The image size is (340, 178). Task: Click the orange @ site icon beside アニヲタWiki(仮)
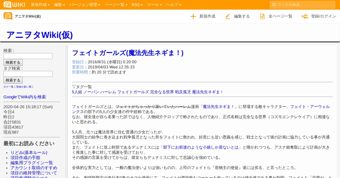[8, 16]
